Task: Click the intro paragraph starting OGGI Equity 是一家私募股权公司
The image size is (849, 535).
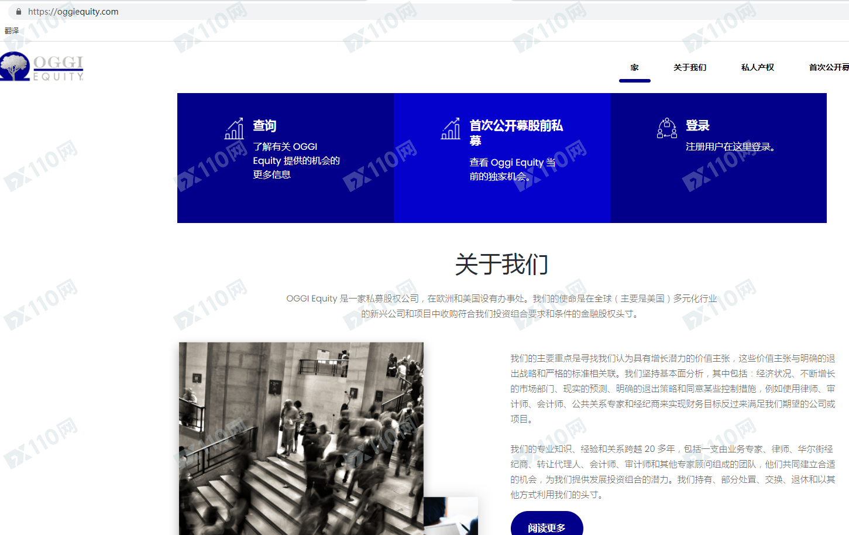Action: coord(502,306)
